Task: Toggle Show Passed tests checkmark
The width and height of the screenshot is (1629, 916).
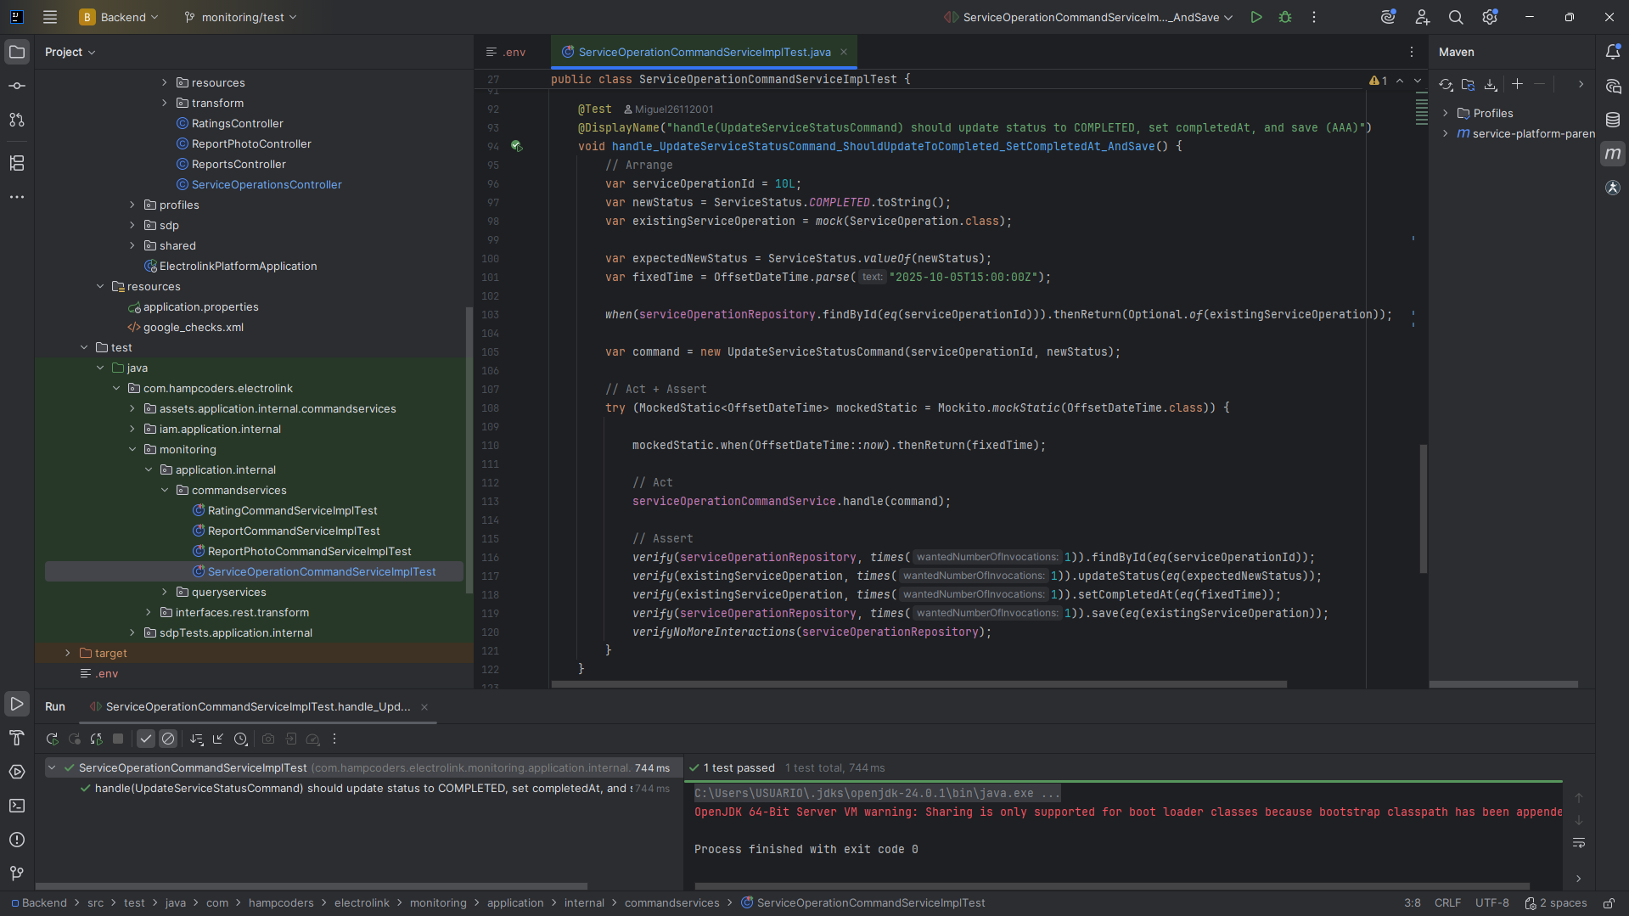Action: pos(146,739)
